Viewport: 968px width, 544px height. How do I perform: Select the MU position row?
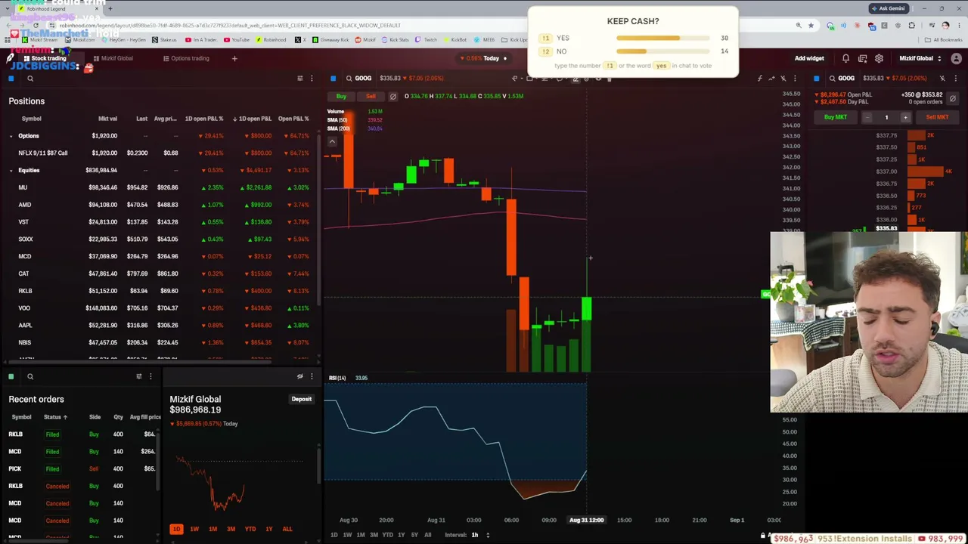161,187
